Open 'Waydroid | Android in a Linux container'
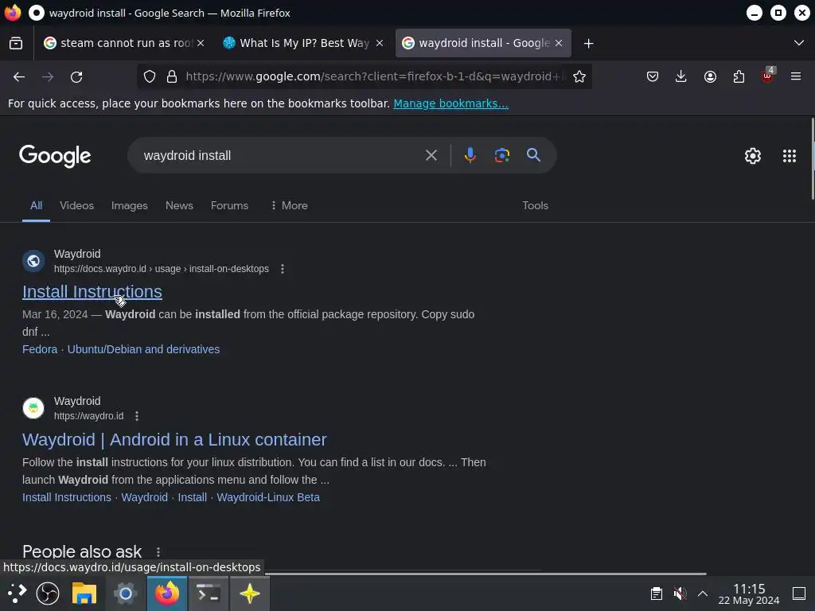The height and width of the screenshot is (611, 815). [x=174, y=439]
